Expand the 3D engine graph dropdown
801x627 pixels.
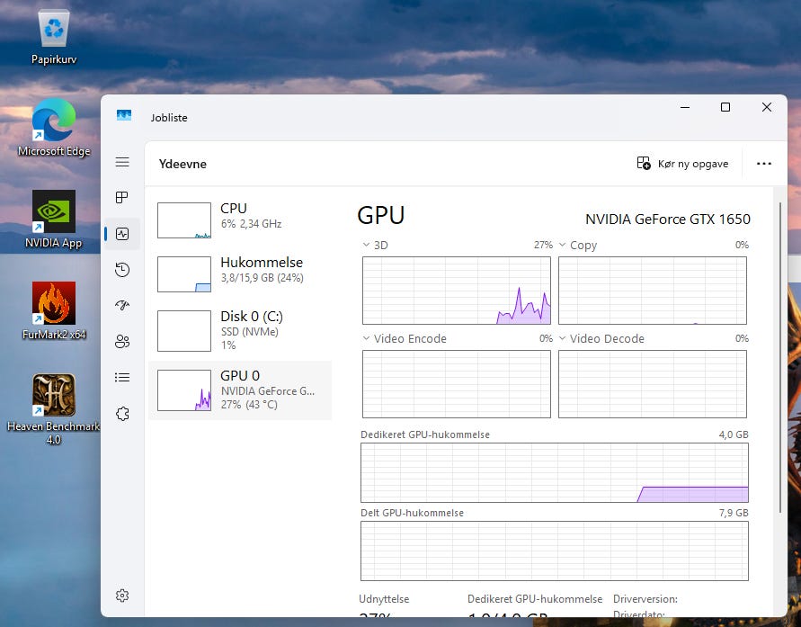tap(366, 245)
